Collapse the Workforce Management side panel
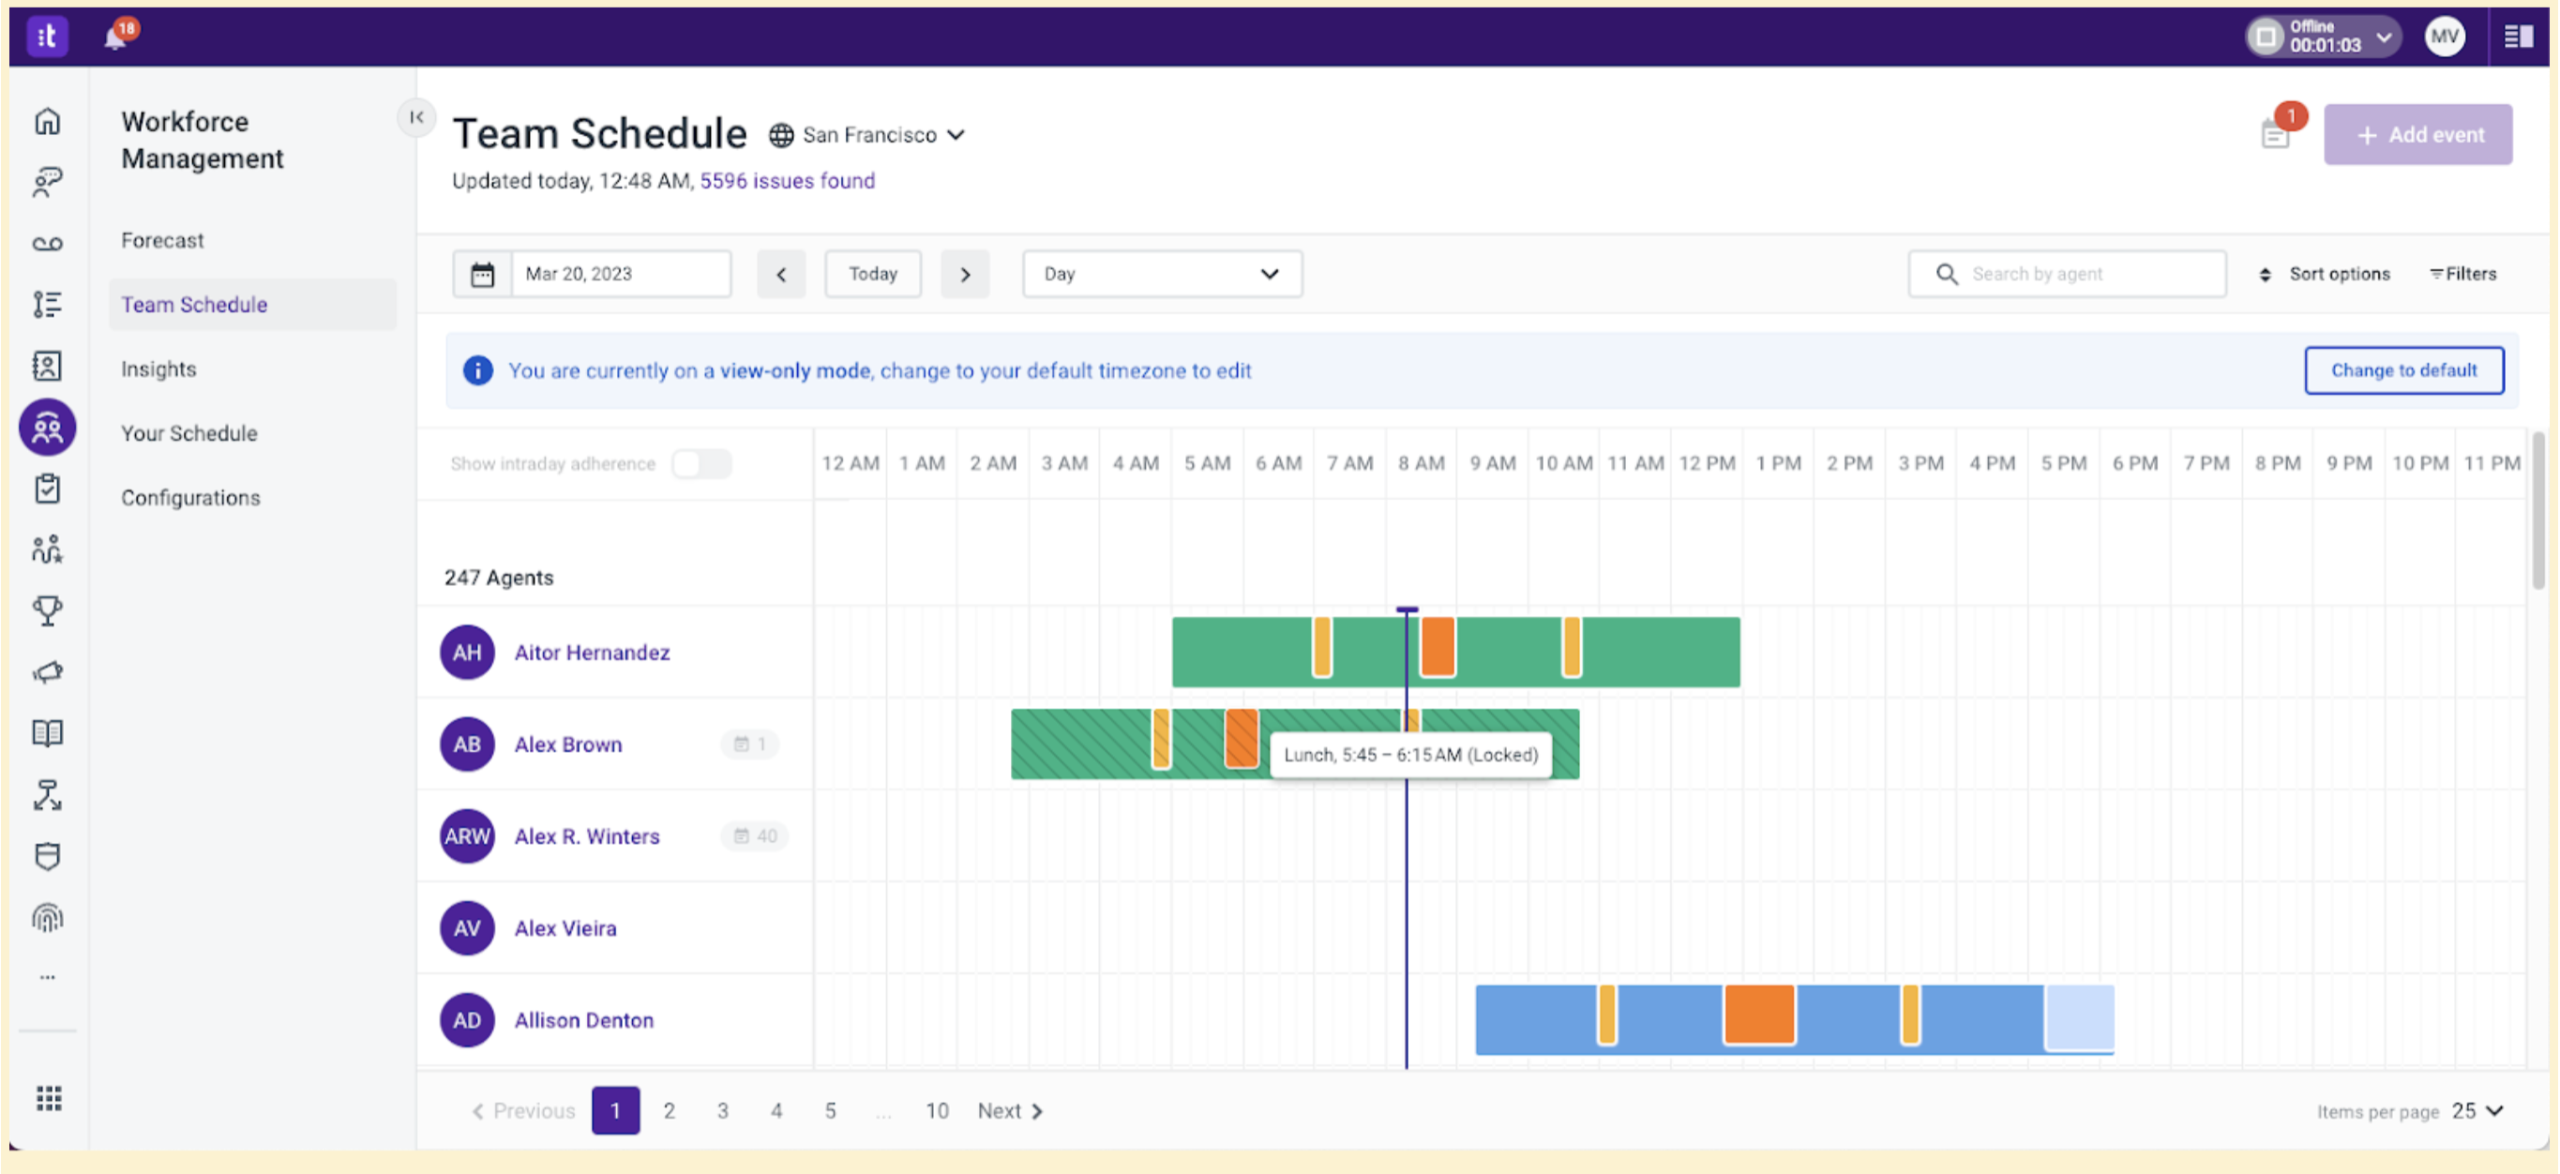Screen dimensions: 2560x1174 click(417, 117)
